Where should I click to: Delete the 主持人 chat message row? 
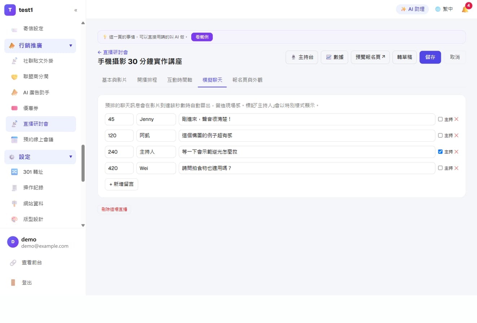[456, 152]
